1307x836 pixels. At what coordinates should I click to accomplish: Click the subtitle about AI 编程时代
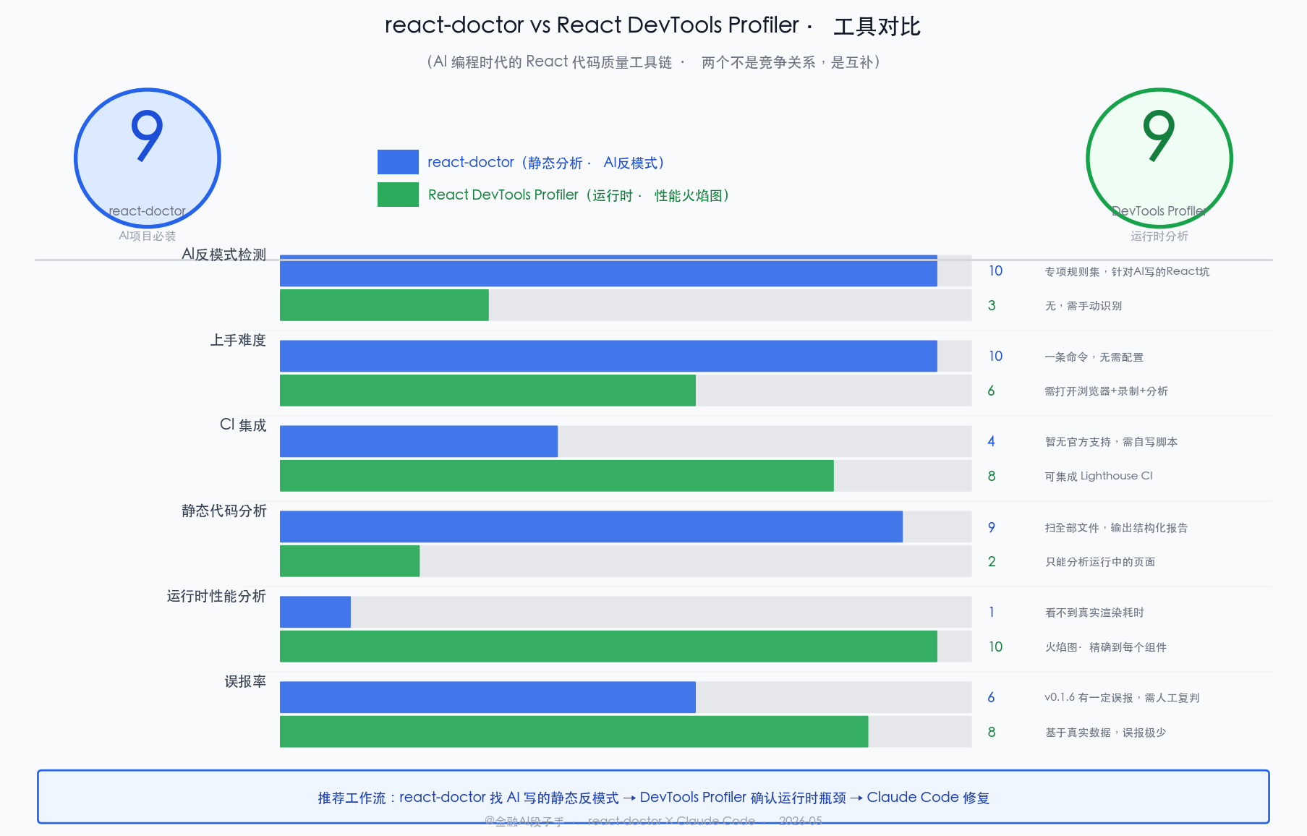(653, 62)
